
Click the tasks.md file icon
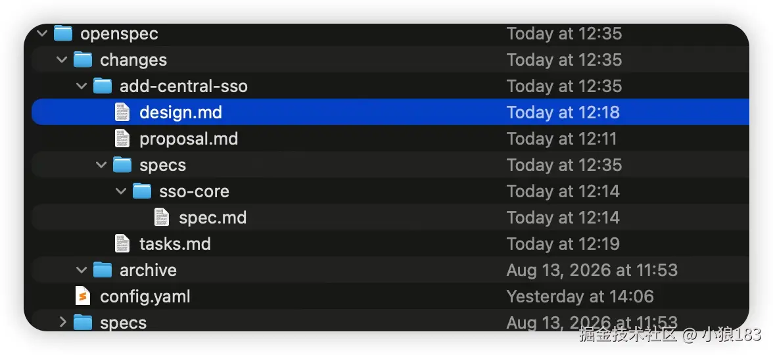[x=122, y=243]
